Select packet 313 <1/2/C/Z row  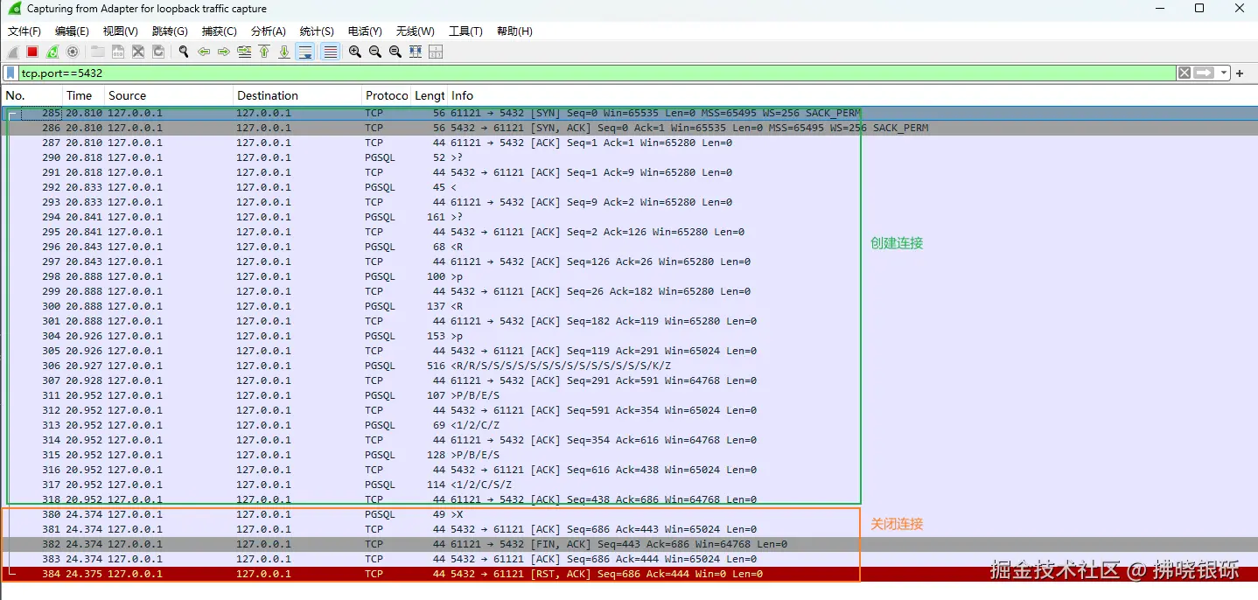pyautogui.click(x=629, y=425)
